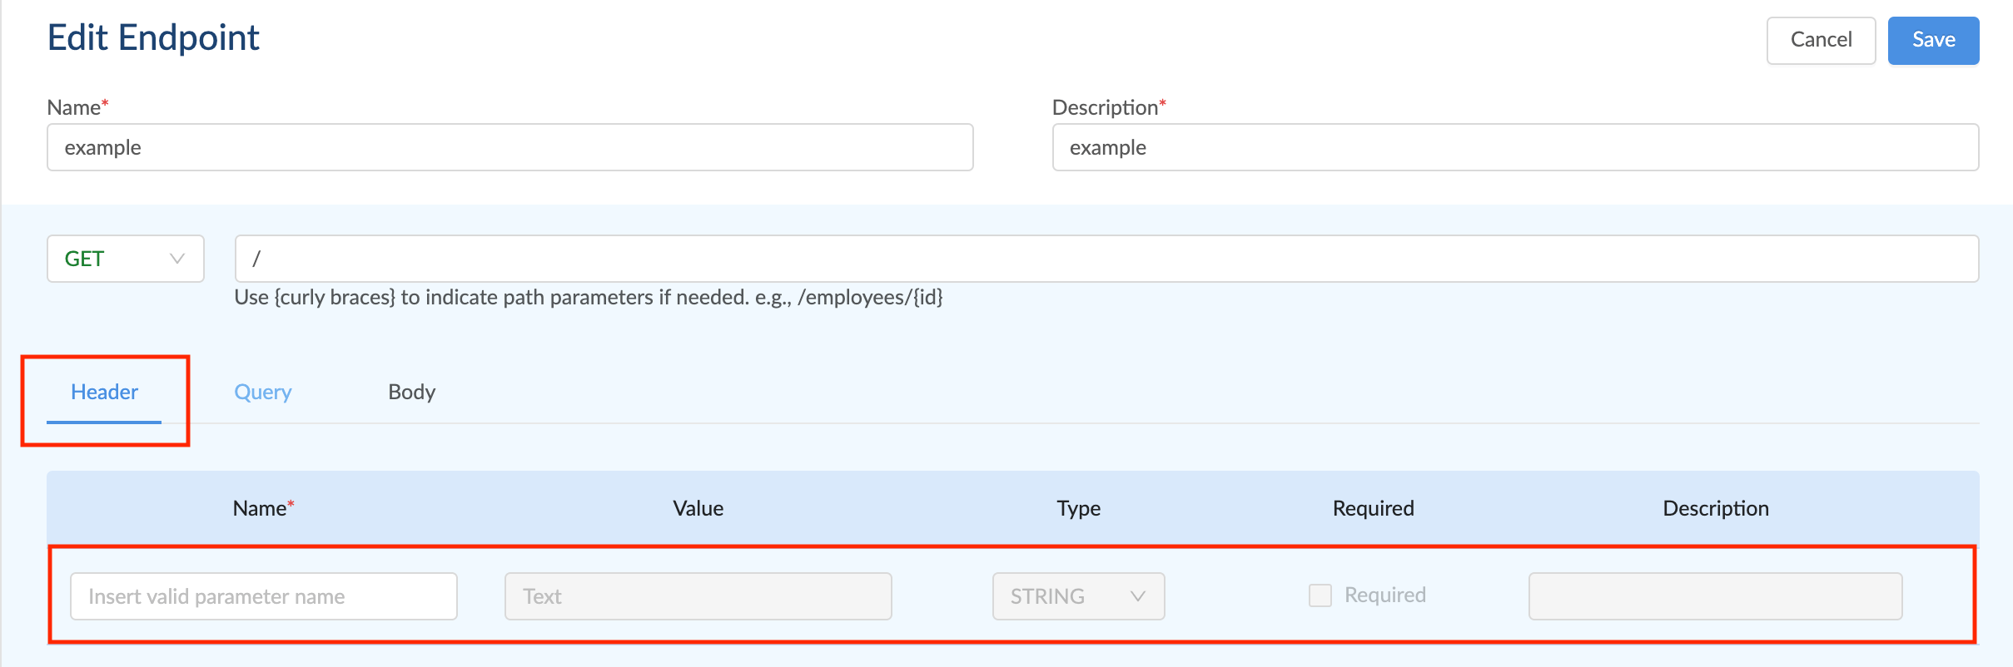Click the parameter name input

click(x=263, y=596)
